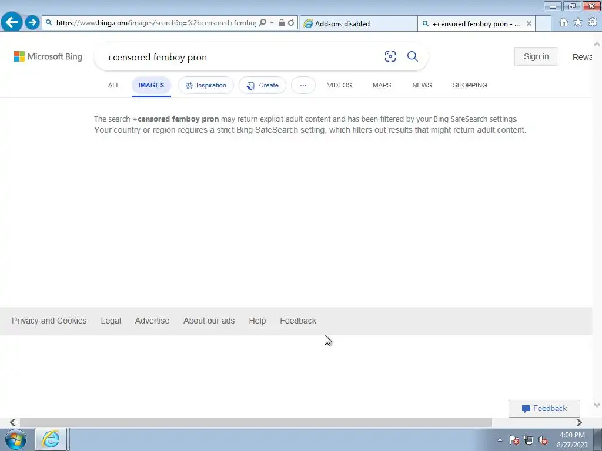Screen dimensions: 602x451
Task: Show hidden system tray icons arrow
Action: point(500,440)
